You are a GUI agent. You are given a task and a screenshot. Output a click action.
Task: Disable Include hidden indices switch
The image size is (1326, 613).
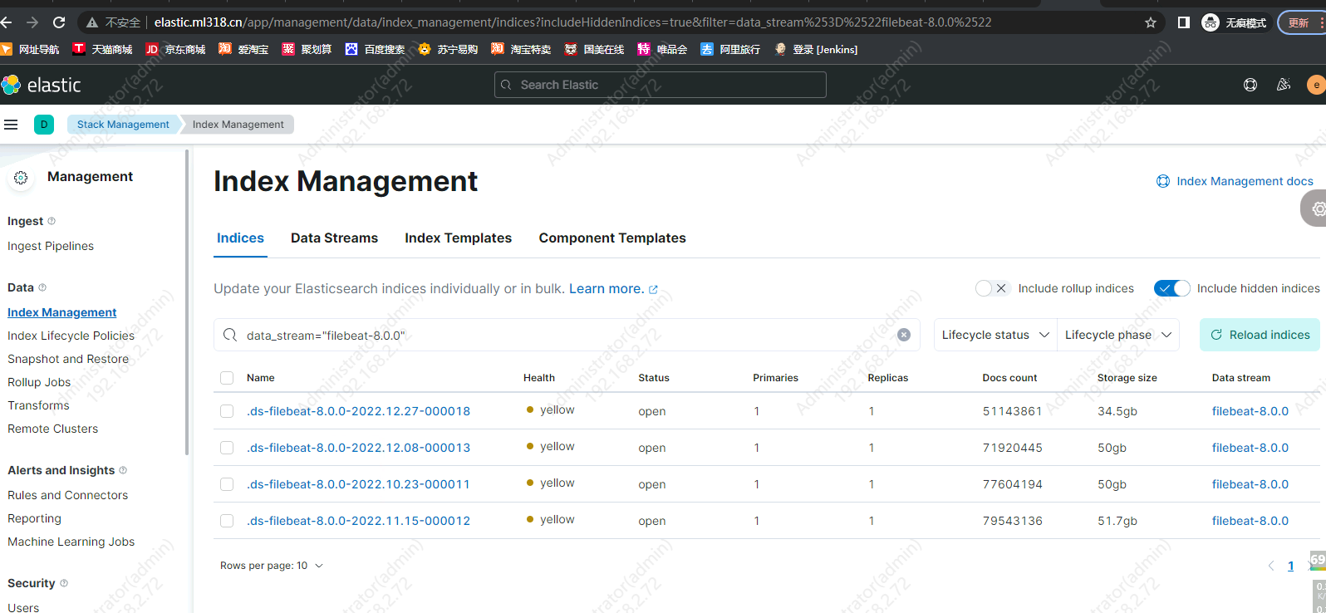click(1171, 288)
